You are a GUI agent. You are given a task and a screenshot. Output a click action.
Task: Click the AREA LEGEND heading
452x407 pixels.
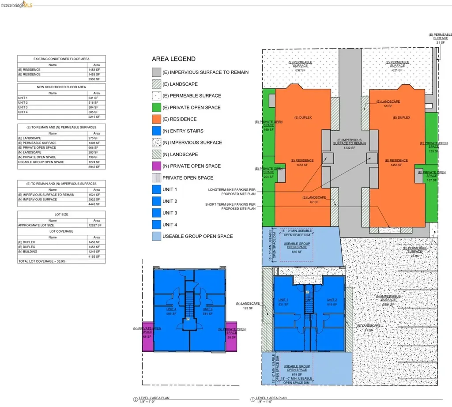click(173, 59)
